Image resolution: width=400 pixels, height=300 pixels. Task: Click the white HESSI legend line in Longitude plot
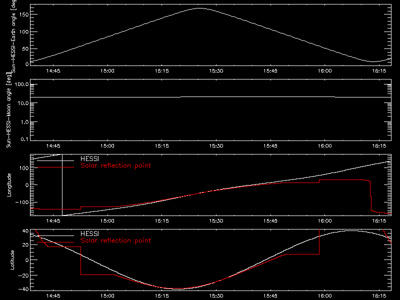(x=55, y=160)
